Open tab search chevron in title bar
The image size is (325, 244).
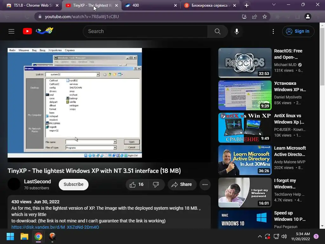pyautogui.click(x=274, y=4)
